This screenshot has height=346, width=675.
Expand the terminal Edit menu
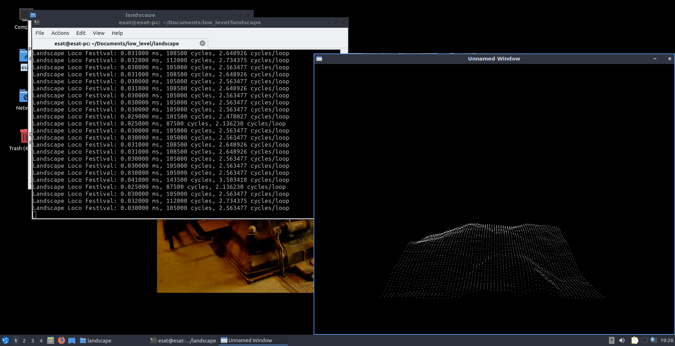point(81,33)
